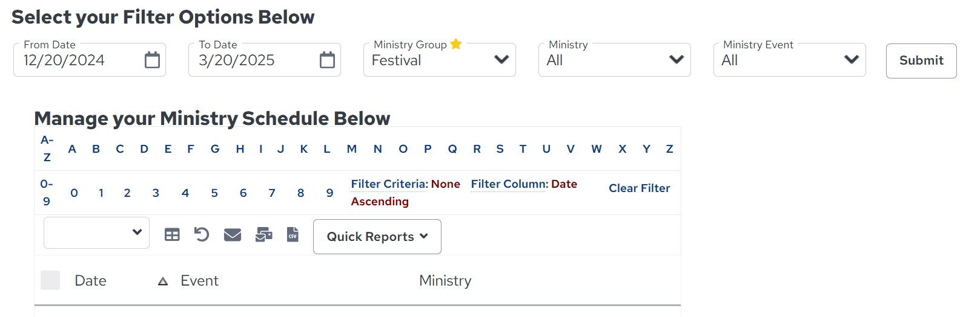Click the Clear Filter link
Viewport: 966px width, 317px height.
[640, 188]
